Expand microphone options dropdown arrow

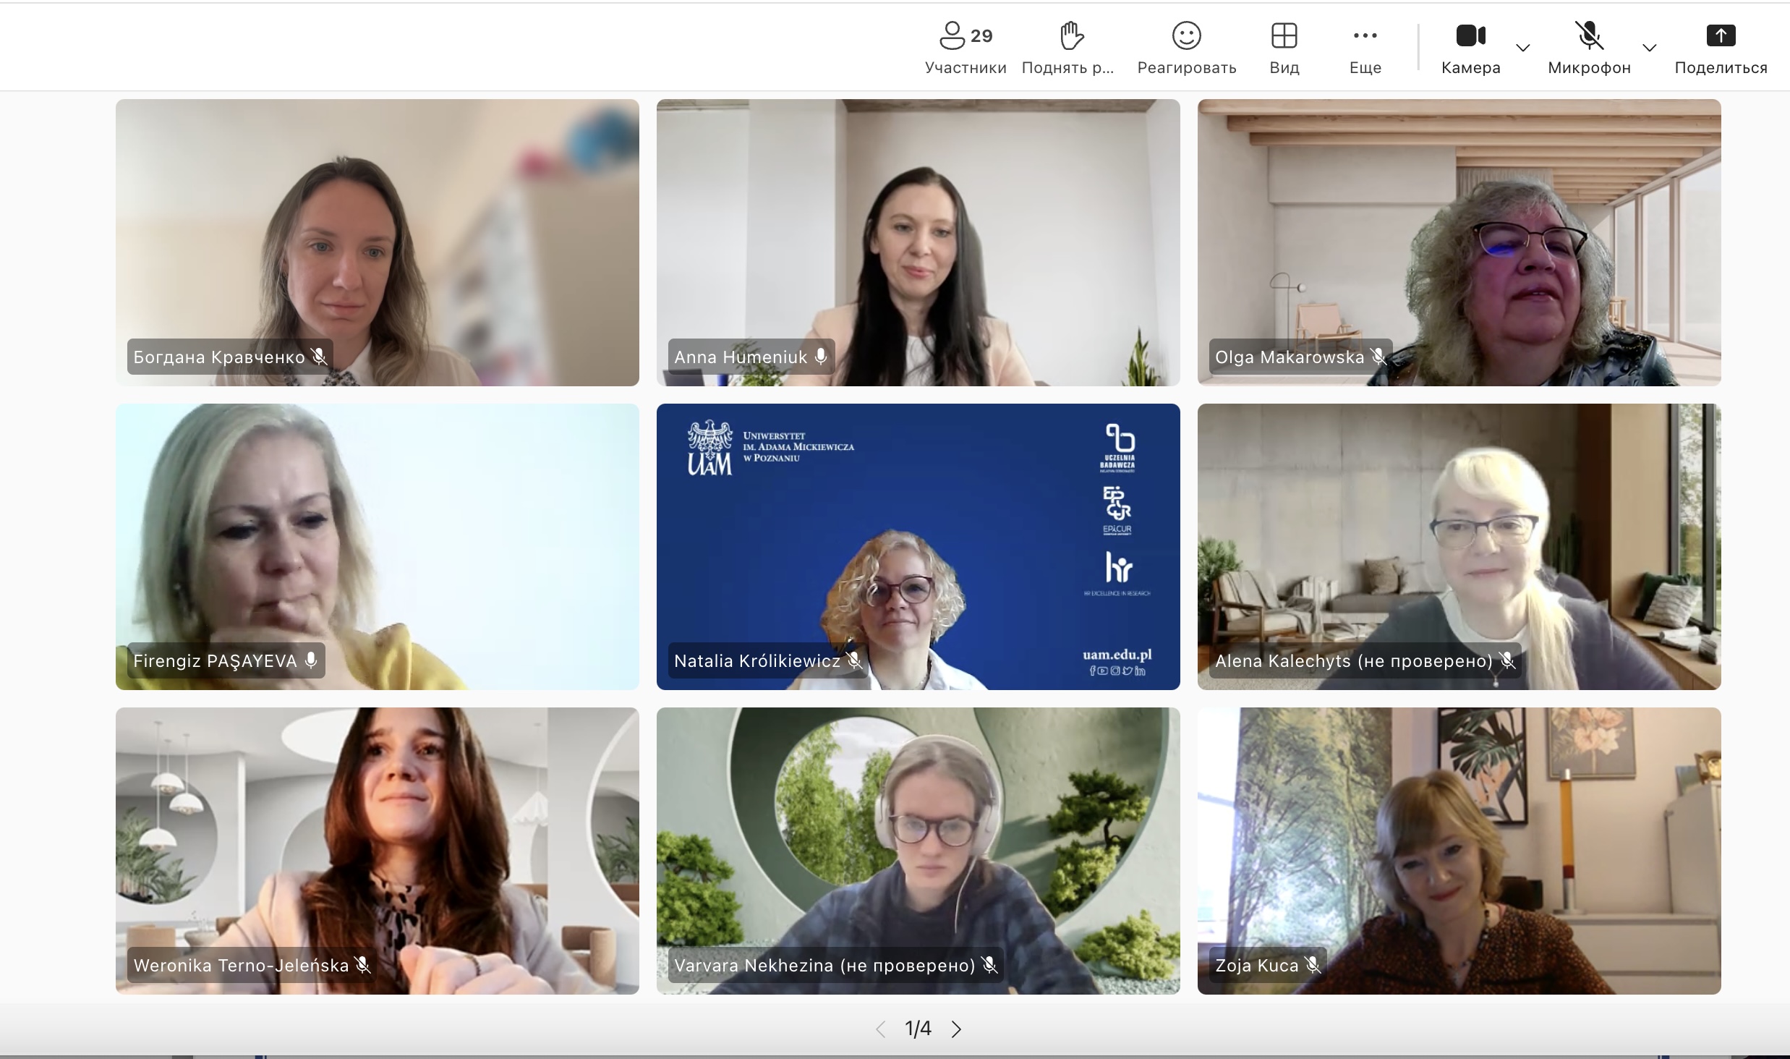1649,48
